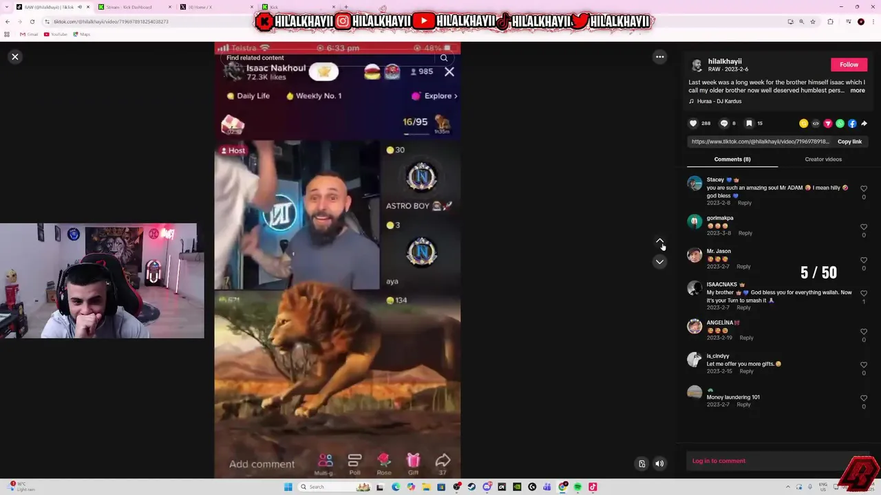
Task: Send to friends via red arrow icon
Action: click(x=827, y=124)
